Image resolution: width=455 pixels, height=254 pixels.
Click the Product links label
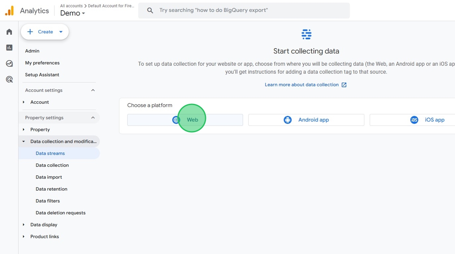[x=45, y=237]
